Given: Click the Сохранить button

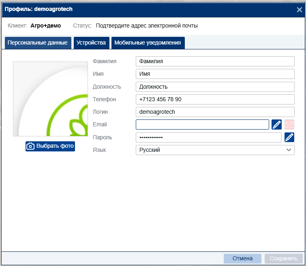Looking at the screenshot, I should tap(283, 258).
